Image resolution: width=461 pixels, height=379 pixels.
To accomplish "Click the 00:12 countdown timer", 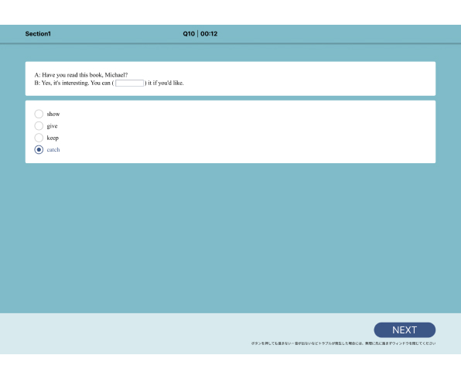I will coord(209,34).
